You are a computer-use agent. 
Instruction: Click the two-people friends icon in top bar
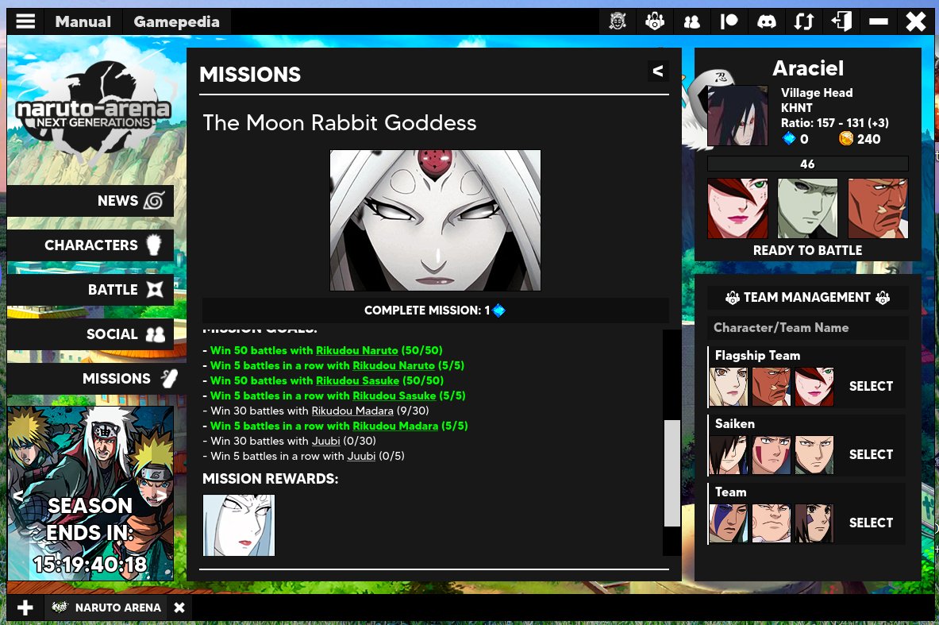(691, 22)
